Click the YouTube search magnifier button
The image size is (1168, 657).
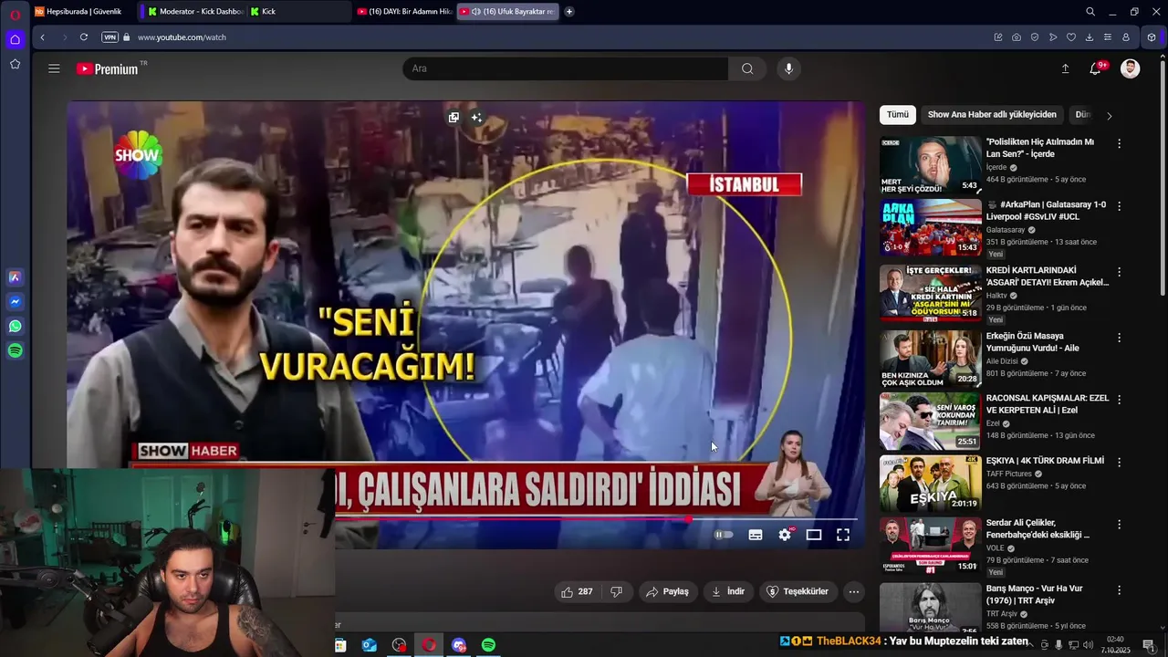click(747, 68)
